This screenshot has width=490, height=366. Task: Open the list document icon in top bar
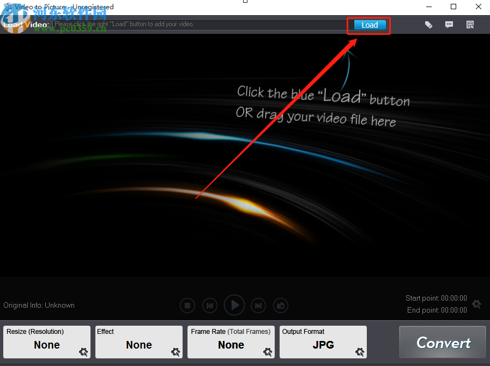point(470,25)
